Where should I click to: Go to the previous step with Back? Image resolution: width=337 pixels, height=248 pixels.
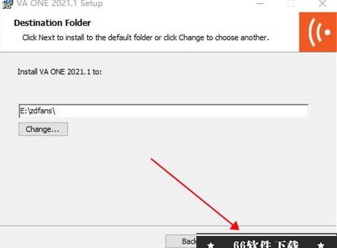click(181, 241)
